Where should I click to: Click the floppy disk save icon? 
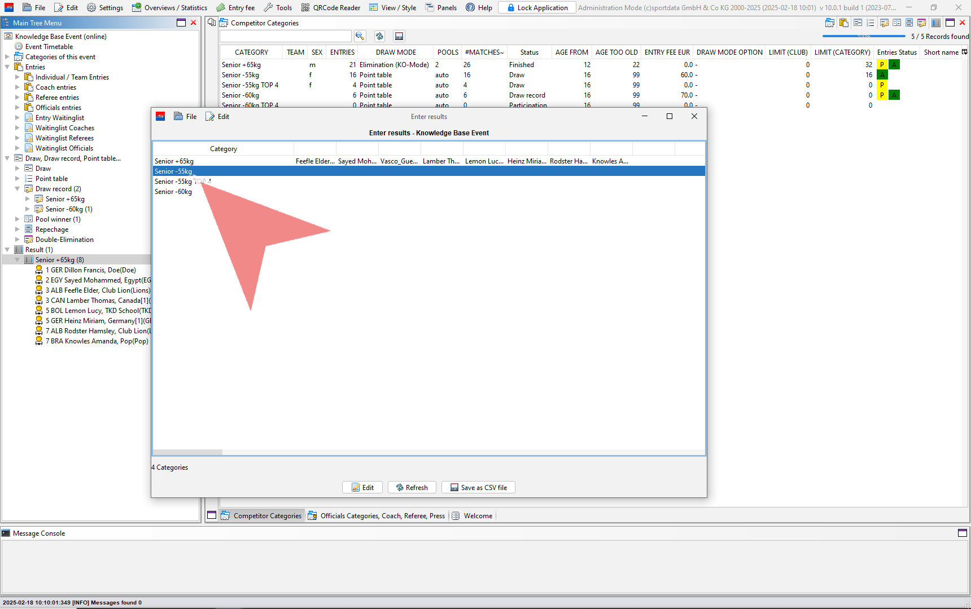point(399,36)
